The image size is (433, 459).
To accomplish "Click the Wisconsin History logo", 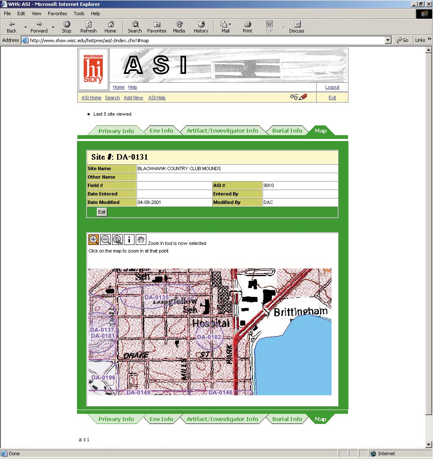I will click(x=93, y=69).
